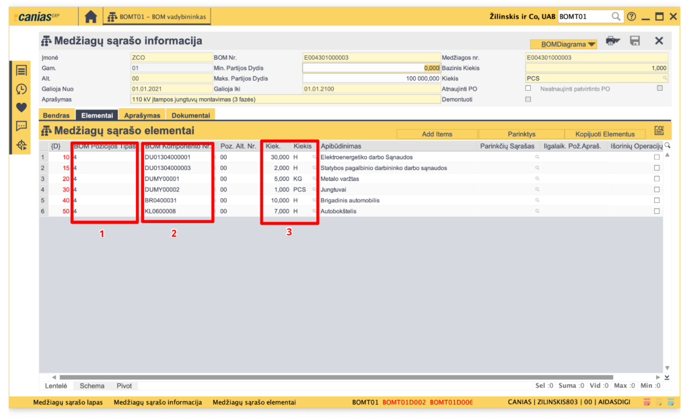This screenshot has height=418, width=689.
Task: Open unit lookup in Metalo varžtas row
Action: click(314, 179)
